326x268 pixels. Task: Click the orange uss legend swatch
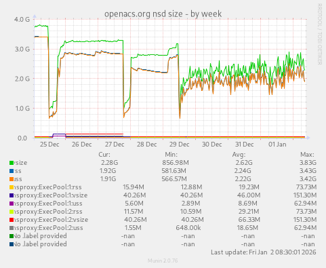click(12, 179)
